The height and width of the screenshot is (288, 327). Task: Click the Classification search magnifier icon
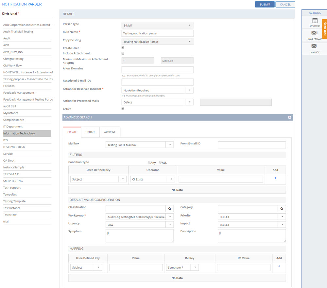point(170,209)
